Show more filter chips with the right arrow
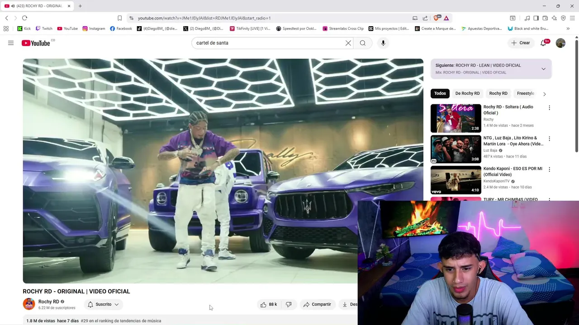Screen dimensions: 579x325 pos(544,94)
